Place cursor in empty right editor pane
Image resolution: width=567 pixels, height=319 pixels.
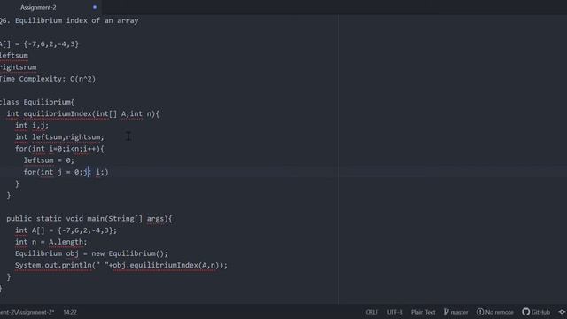(x=453, y=159)
